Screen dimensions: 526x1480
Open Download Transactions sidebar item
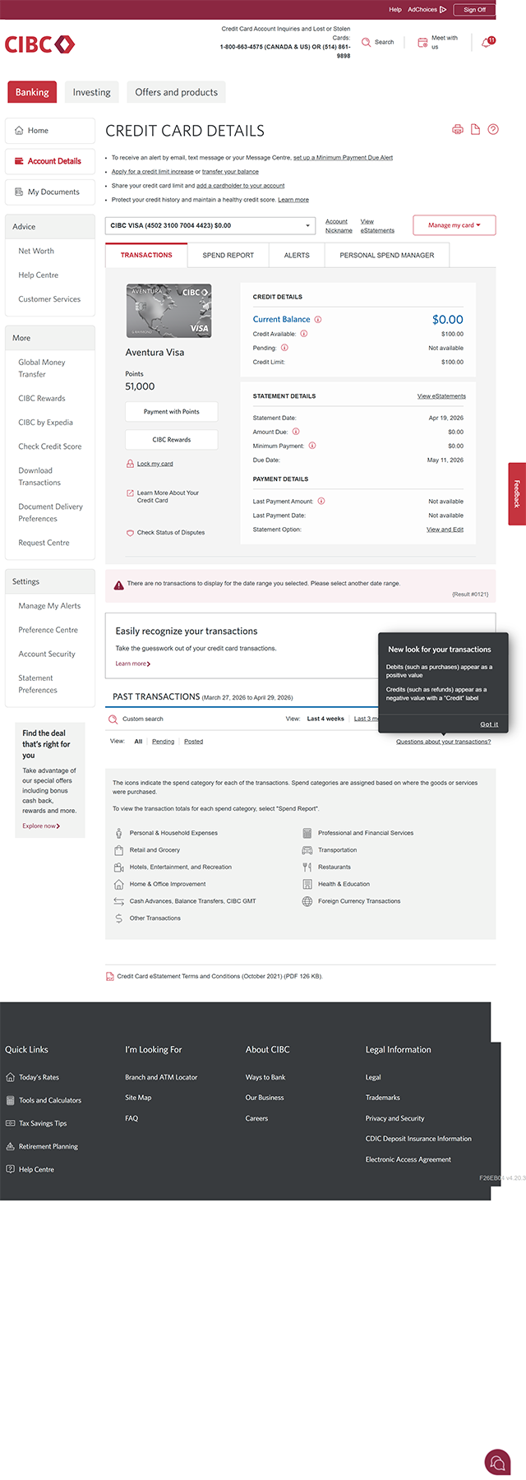coord(39,477)
